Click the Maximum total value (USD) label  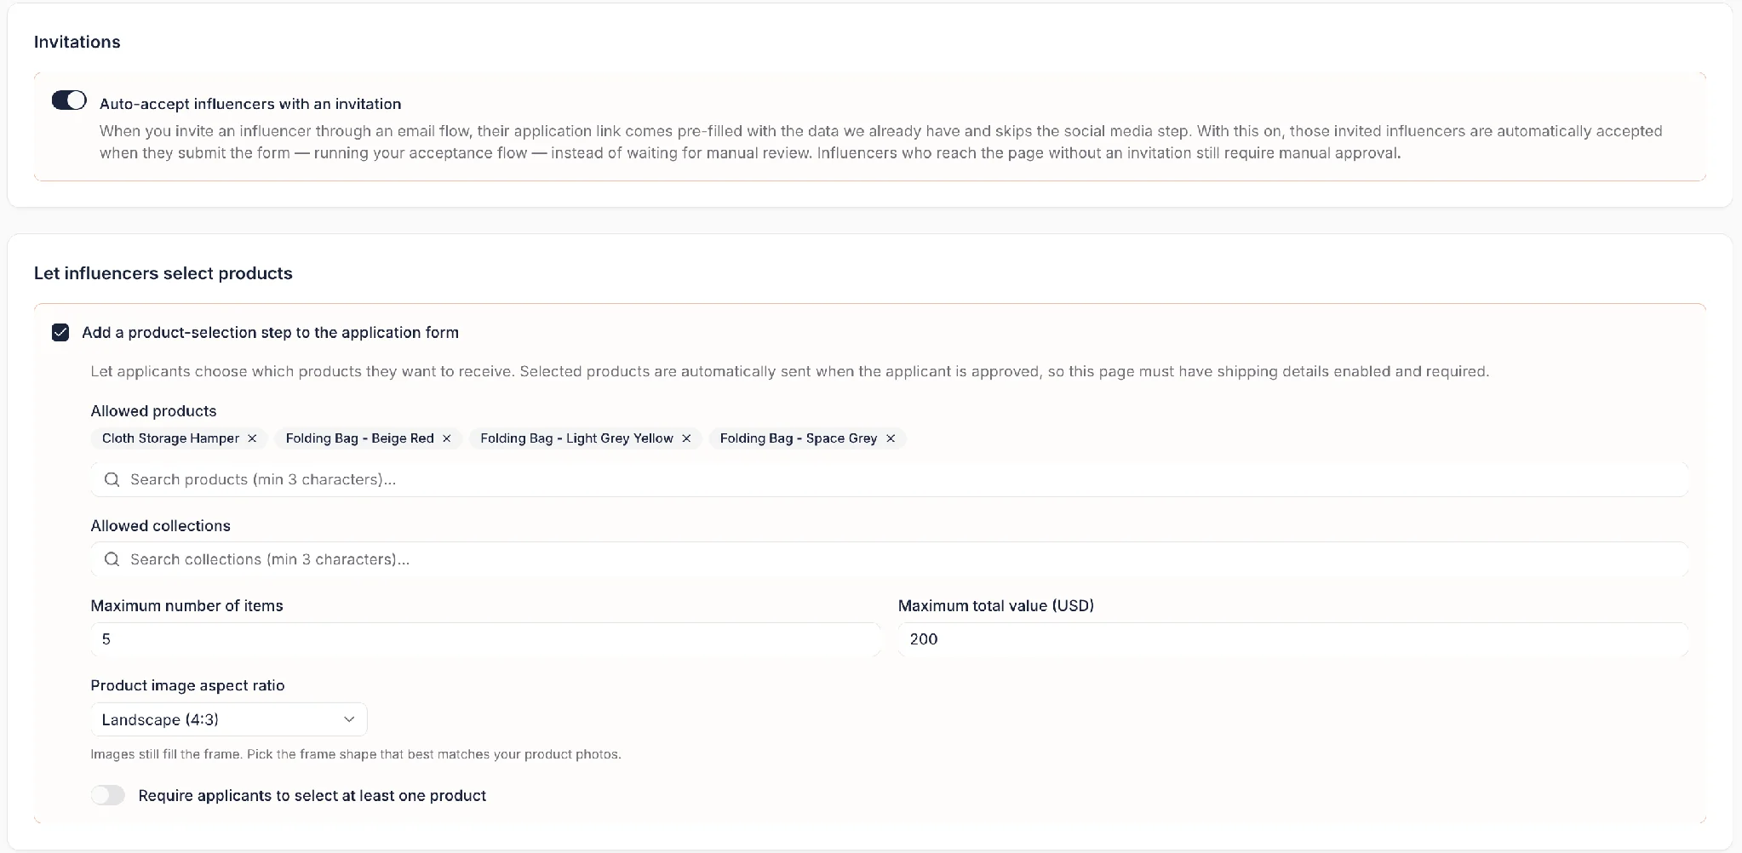[x=996, y=606]
